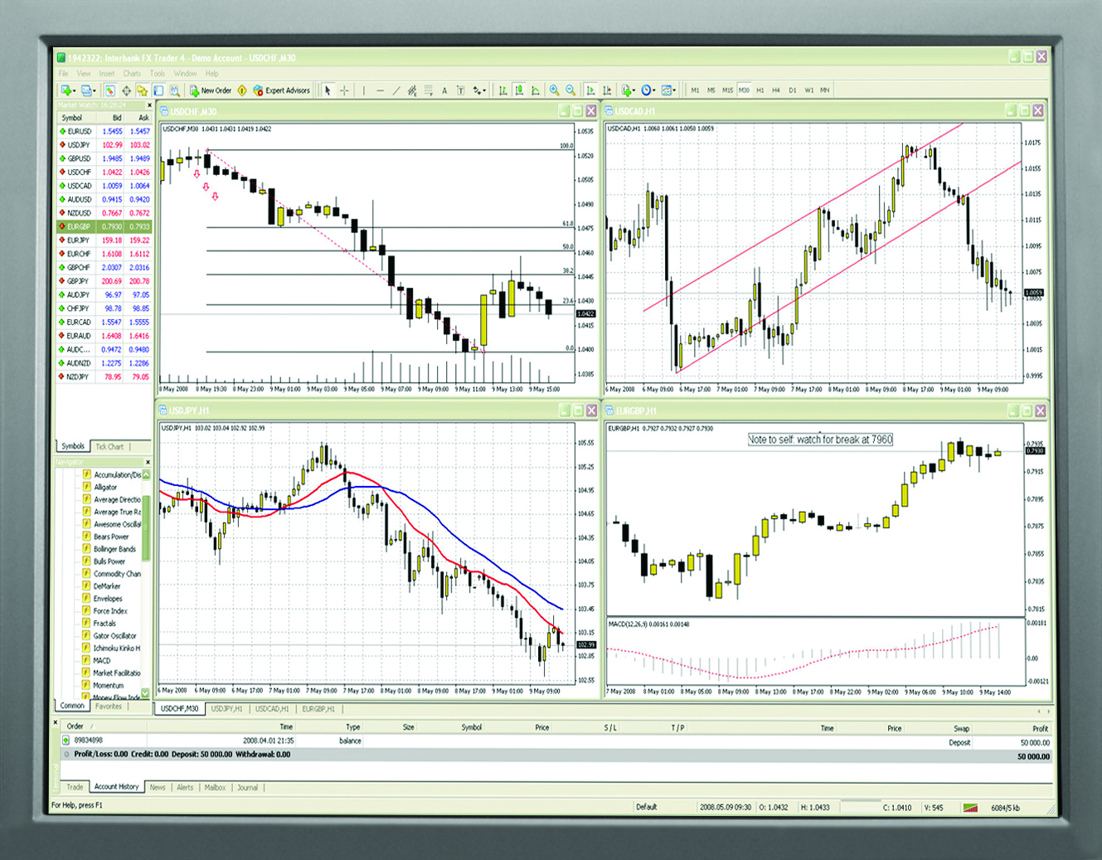
Task: Select the highlighted EURGBP symbol row
Action: (x=104, y=226)
